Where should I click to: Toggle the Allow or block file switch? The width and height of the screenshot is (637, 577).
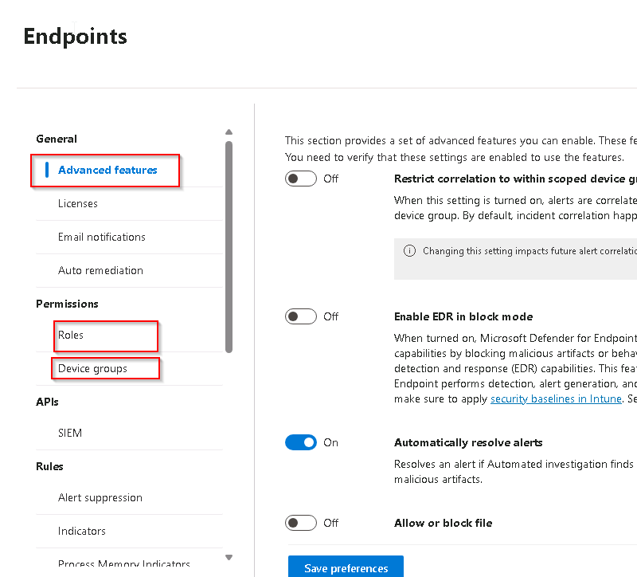point(301,523)
